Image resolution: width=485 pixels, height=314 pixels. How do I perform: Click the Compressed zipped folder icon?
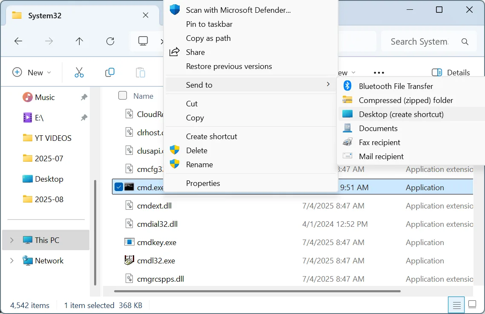coord(347,100)
